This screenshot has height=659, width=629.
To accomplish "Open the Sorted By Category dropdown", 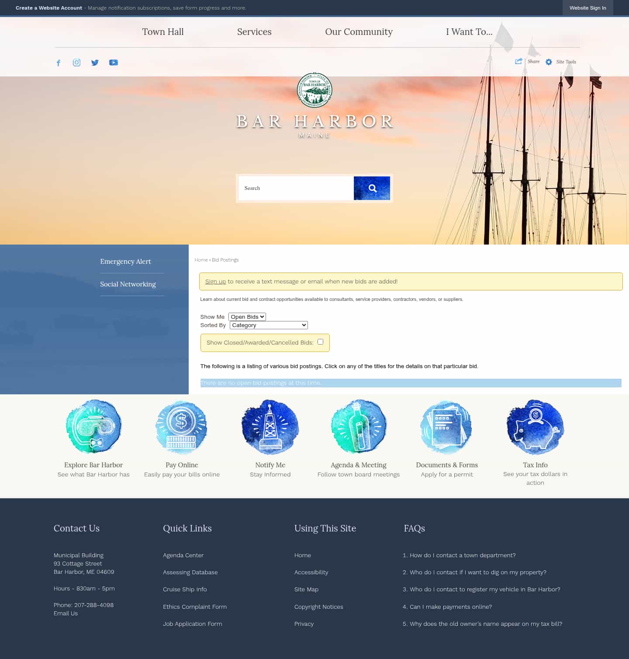I will coord(269,325).
